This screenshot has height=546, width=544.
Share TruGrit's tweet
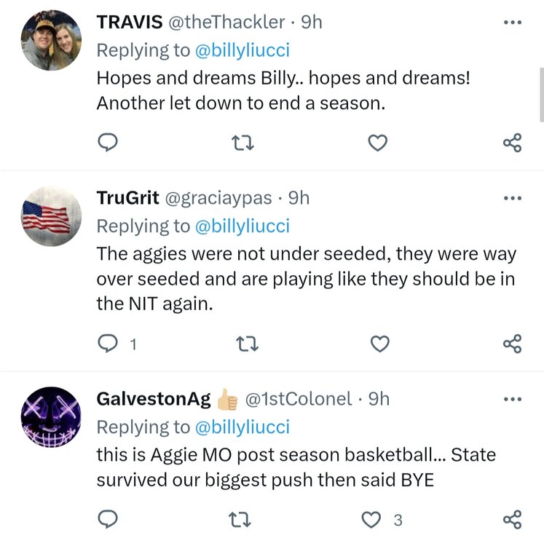coord(513,344)
